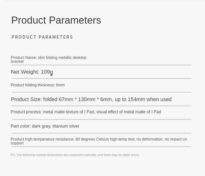Click the "Net Weight" label
The image size is (205, 176).
coord(25,72)
